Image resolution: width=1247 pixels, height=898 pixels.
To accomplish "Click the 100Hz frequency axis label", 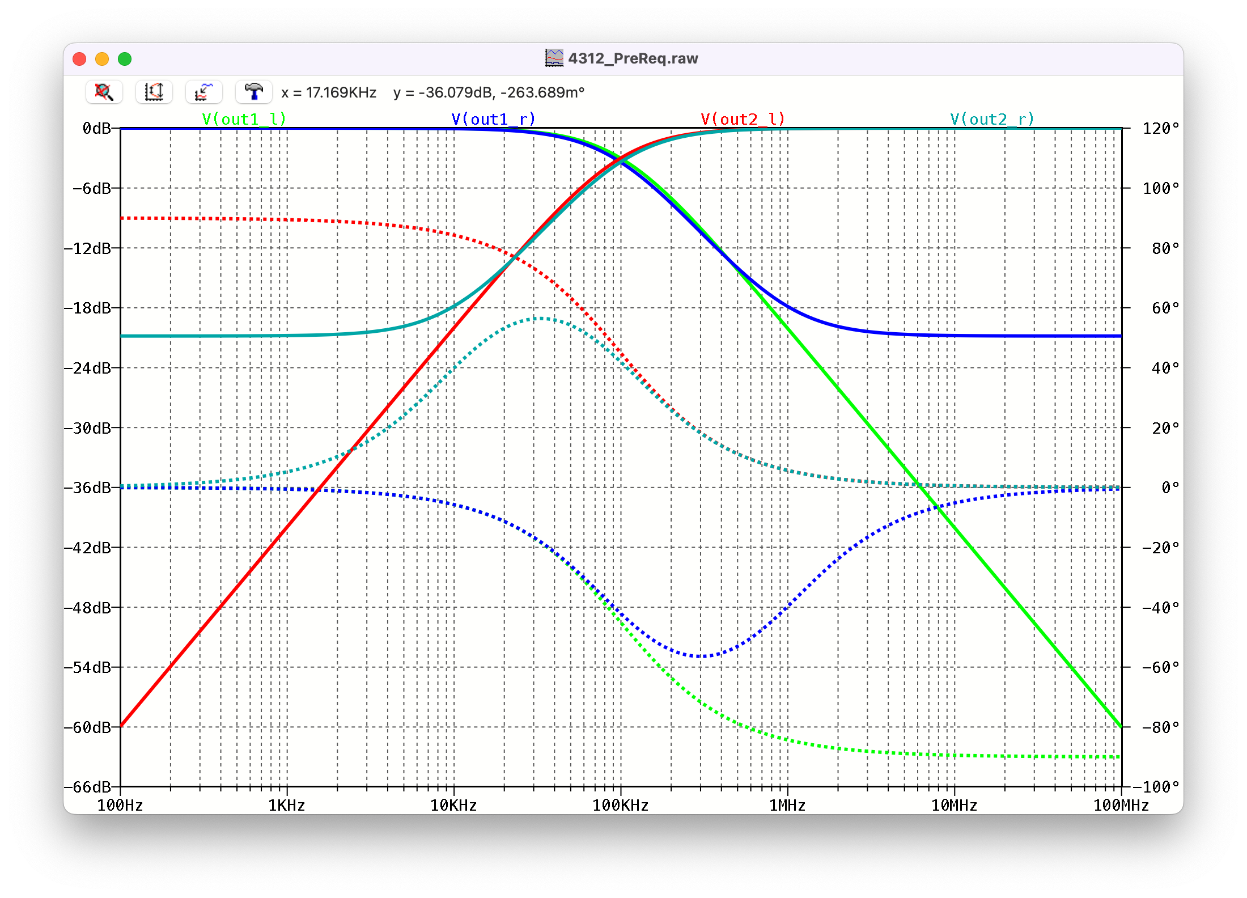I will click(x=120, y=806).
